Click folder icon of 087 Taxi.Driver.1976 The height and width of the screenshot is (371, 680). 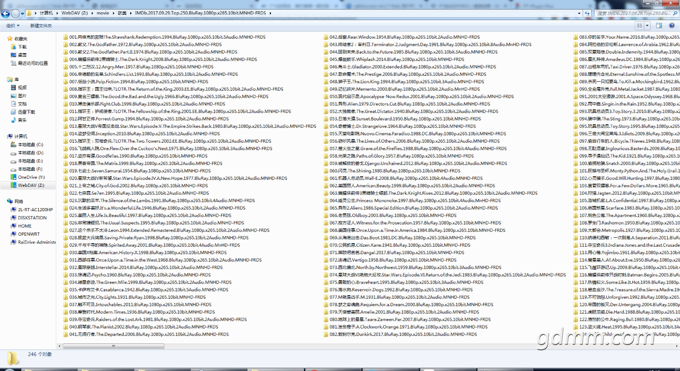point(575,67)
